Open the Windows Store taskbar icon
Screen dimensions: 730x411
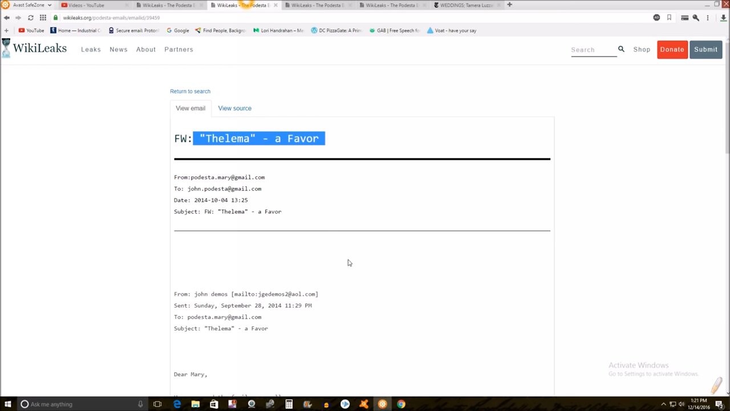pos(214,404)
